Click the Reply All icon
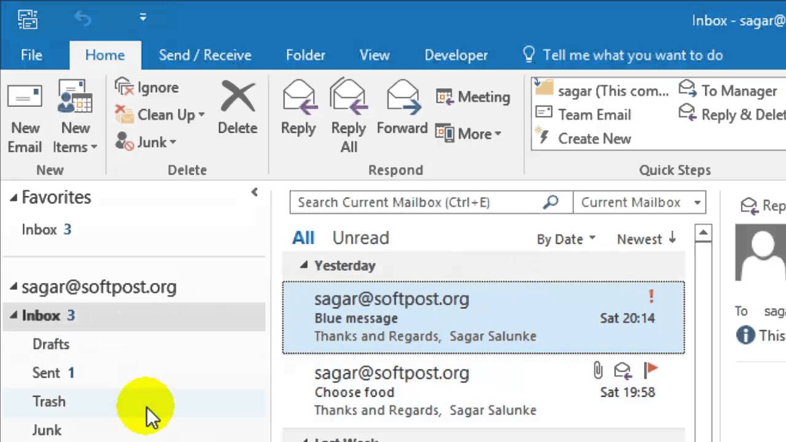The height and width of the screenshot is (442, 786). pos(348,98)
